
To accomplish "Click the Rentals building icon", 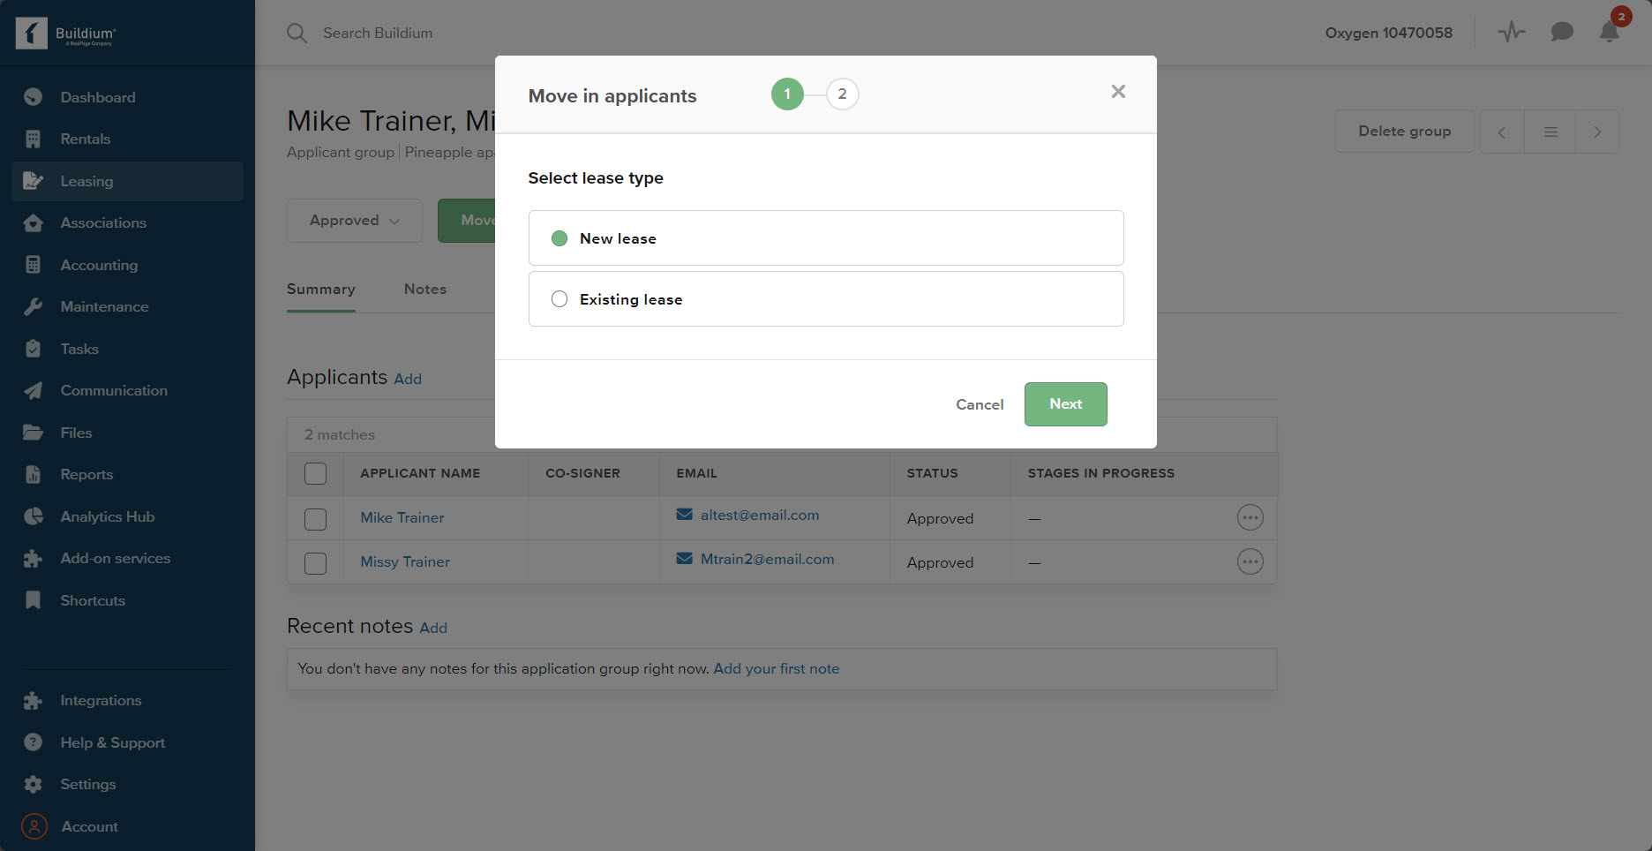I will (x=34, y=139).
